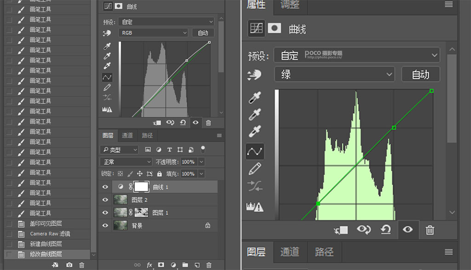
Task: Set history brush source for Camera Raw 滤镜 state
Action: (x=9, y=234)
